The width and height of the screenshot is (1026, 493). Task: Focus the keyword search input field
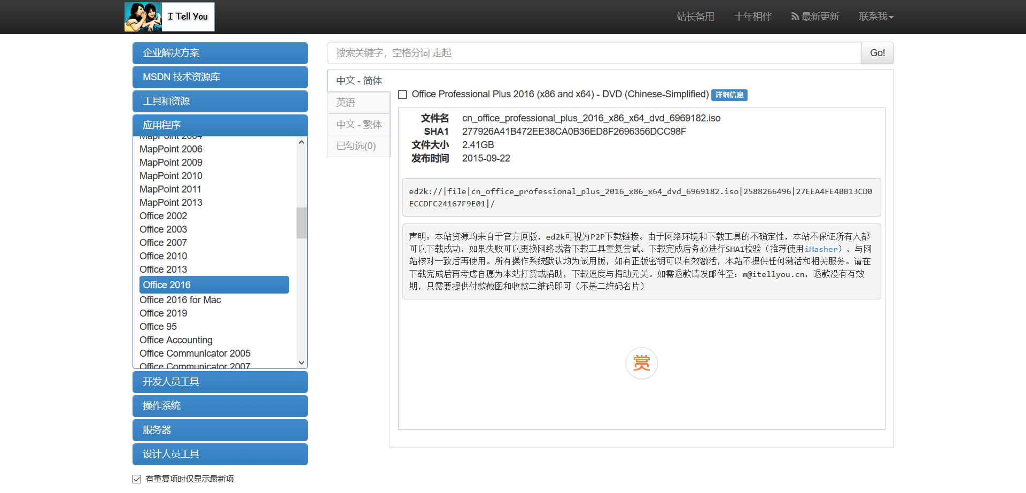pyautogui.click(x=595, y=53)
